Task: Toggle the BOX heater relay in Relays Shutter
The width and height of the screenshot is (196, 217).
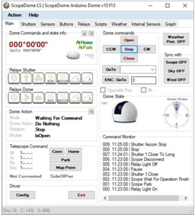Action: click(x=50, y=78)
